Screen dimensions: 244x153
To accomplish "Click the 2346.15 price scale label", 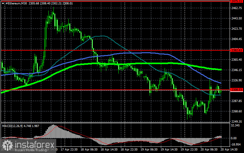I will tap(237, 70).
